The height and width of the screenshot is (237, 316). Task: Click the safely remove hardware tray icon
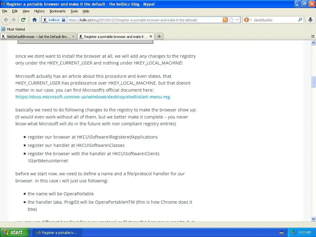[x=293, y=233]
